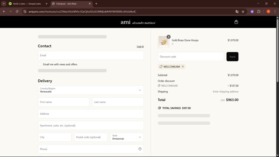Screen dimensions: 279x157
Task: Click the $963.00 total amount
Action: (232, 100)
